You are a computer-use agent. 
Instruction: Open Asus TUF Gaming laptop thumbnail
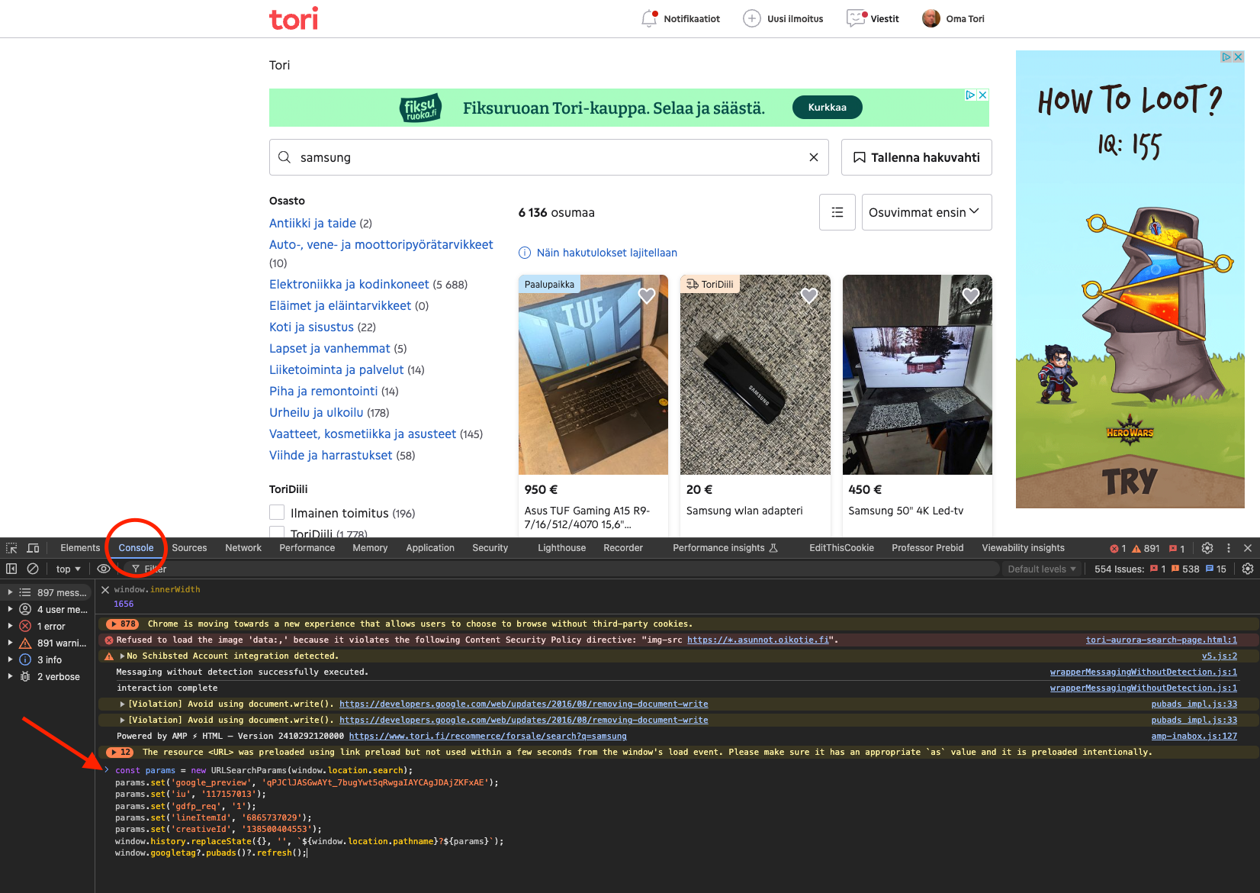[x=593, y=375]
